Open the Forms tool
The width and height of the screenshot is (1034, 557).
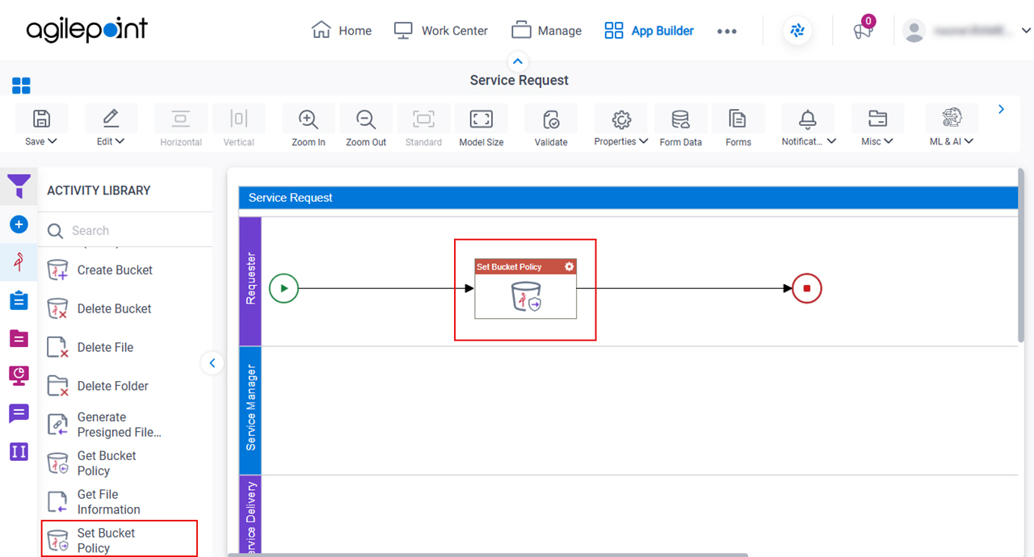(738, 119)
